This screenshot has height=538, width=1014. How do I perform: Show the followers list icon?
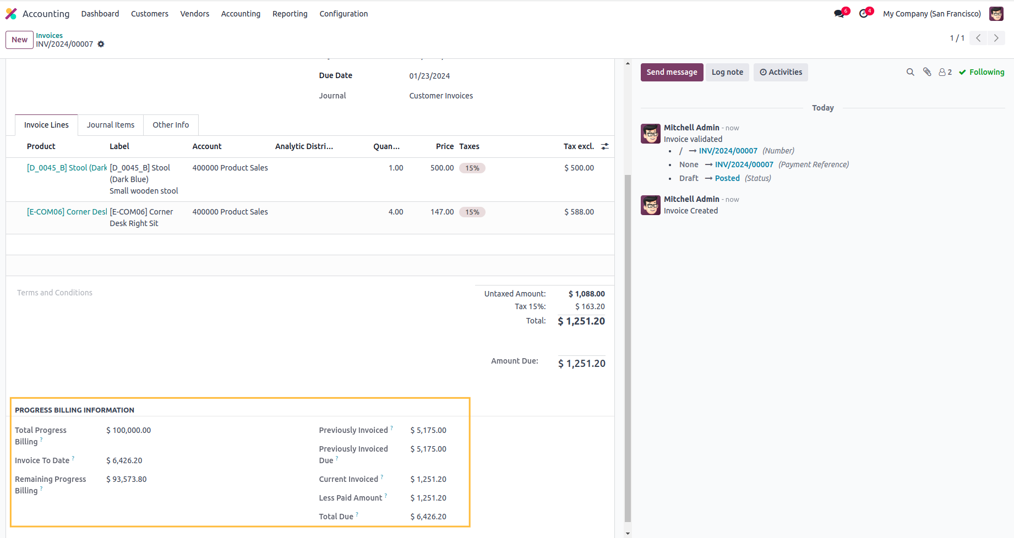pyautogui.click(x=945, y=72)
